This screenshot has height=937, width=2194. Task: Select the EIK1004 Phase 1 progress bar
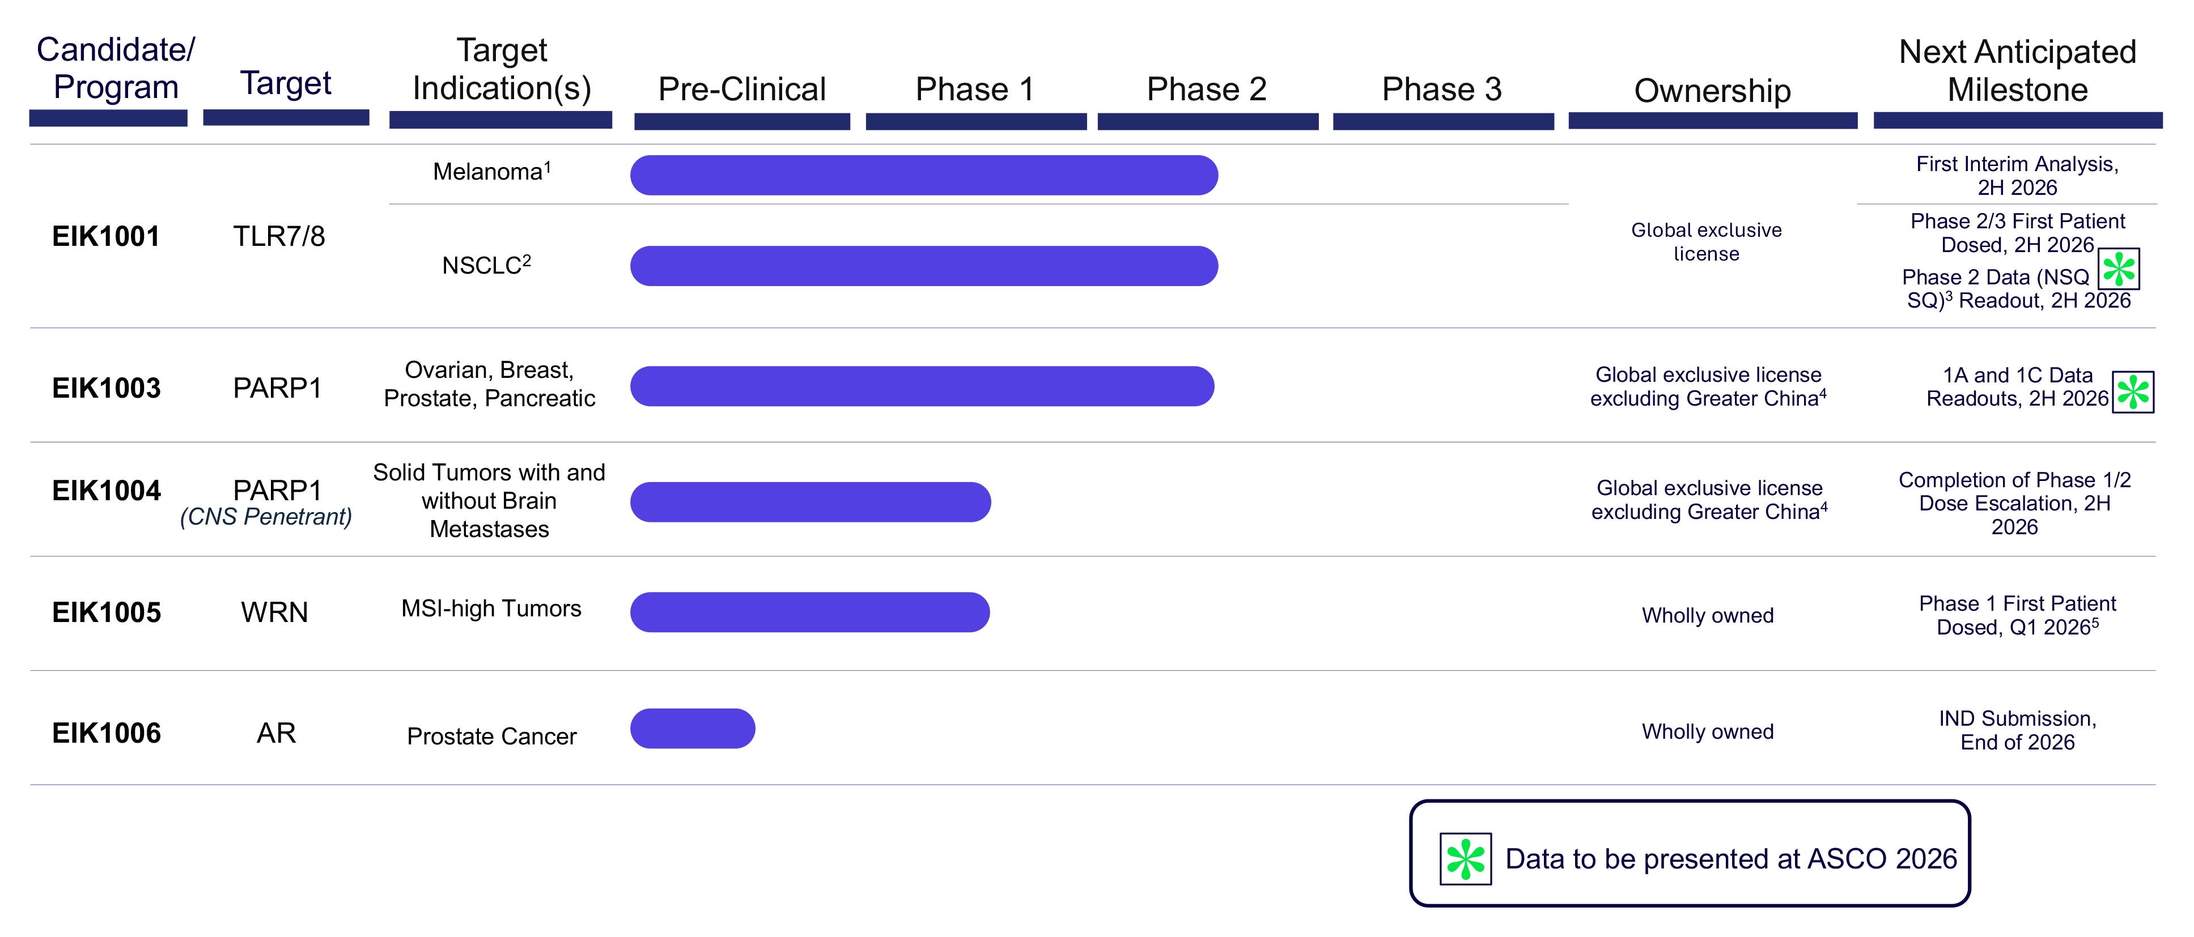coord(811,502)
